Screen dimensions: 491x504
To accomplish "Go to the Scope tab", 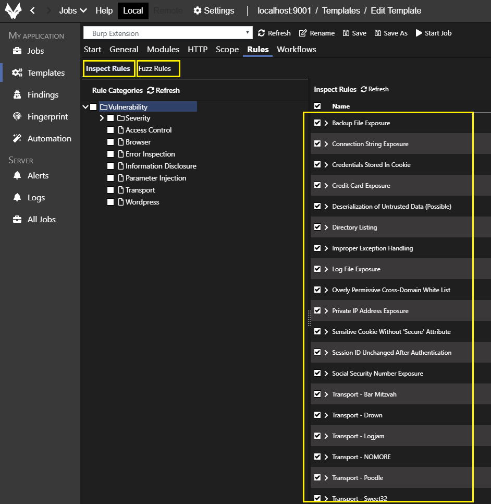I will [227, 49].
